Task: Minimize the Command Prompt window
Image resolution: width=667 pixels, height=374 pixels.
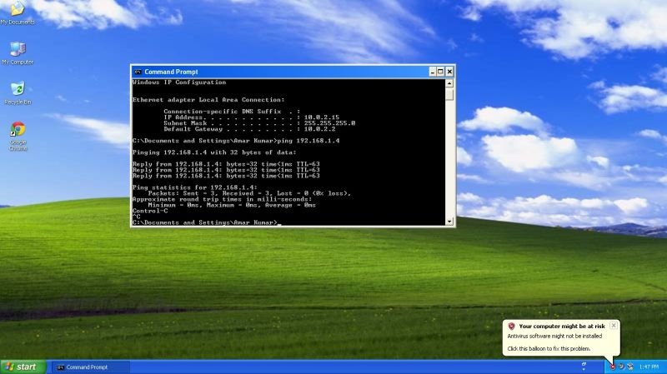Action: click(432, 72)
